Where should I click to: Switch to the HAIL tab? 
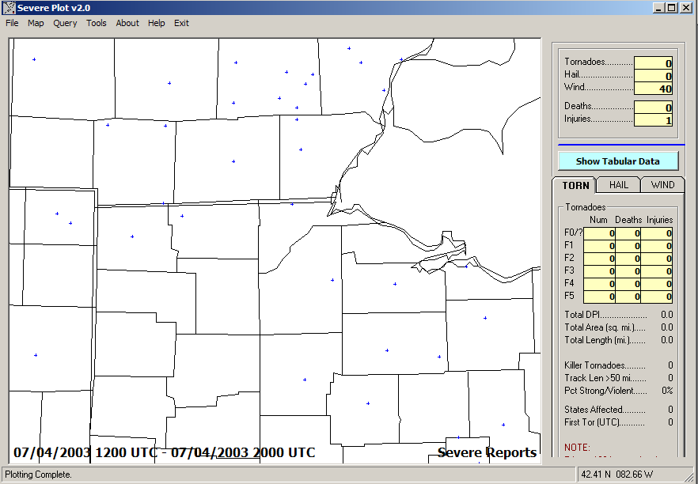tap(618, 185)
